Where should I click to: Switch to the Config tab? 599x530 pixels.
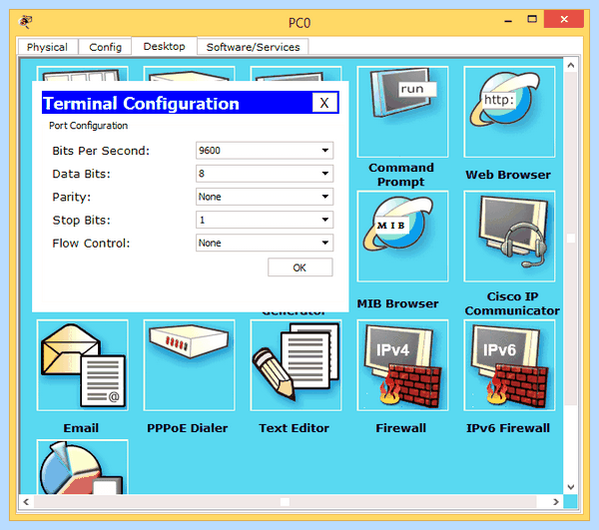105,47
